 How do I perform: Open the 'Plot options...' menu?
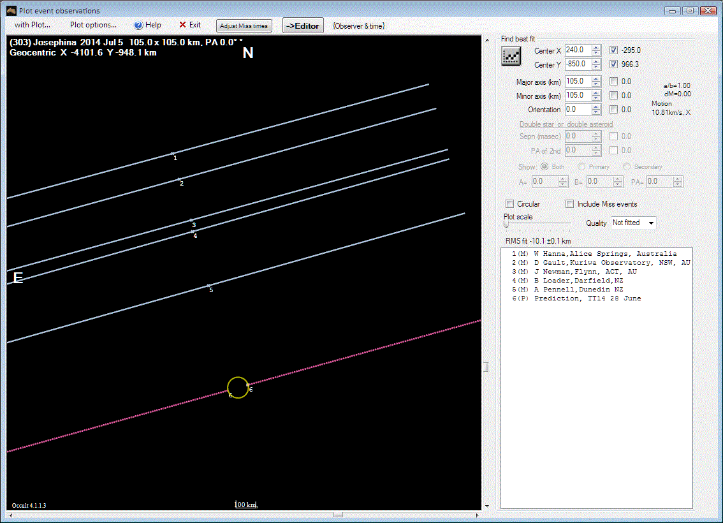point(93,25)
